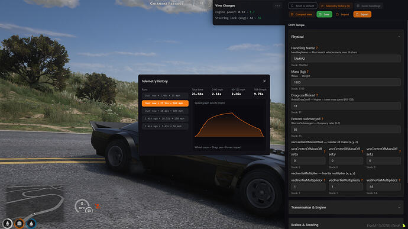Click the vecInertiaMultiplier.z input
Image resolution: width=408 pixels, height=229 pixels.
click(x=384, y=187)
